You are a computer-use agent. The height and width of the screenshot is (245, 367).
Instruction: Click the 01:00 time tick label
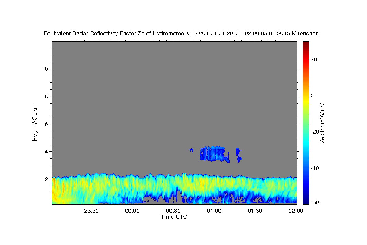[x=214, y=211]
